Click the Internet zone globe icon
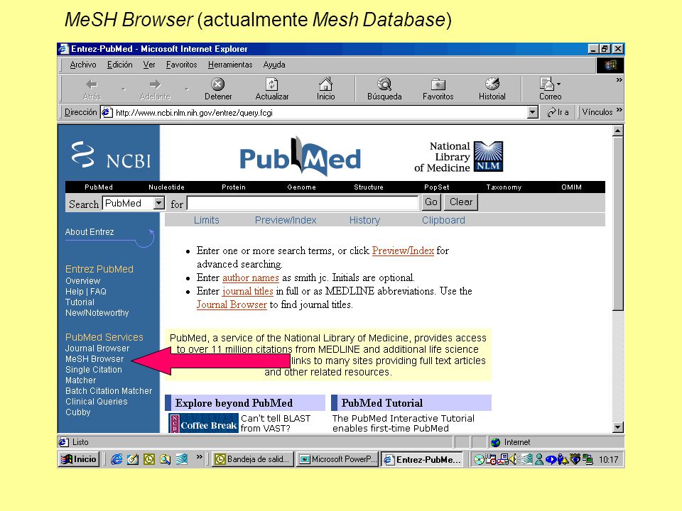Screen dimensions: 682x511 (x=495, y=442)
